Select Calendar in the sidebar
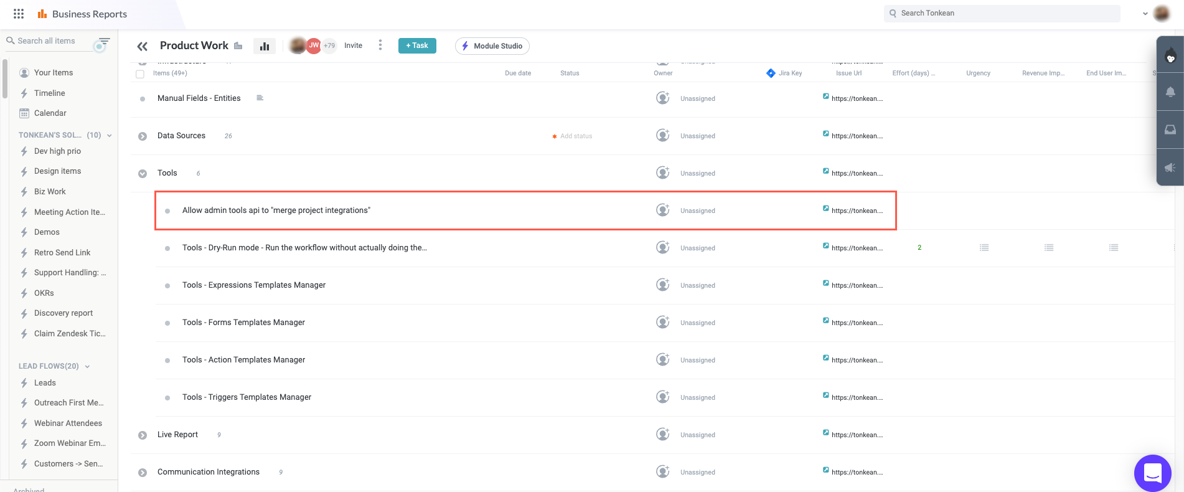Screen dimensions: 1184x492 (x=50, y=113)
